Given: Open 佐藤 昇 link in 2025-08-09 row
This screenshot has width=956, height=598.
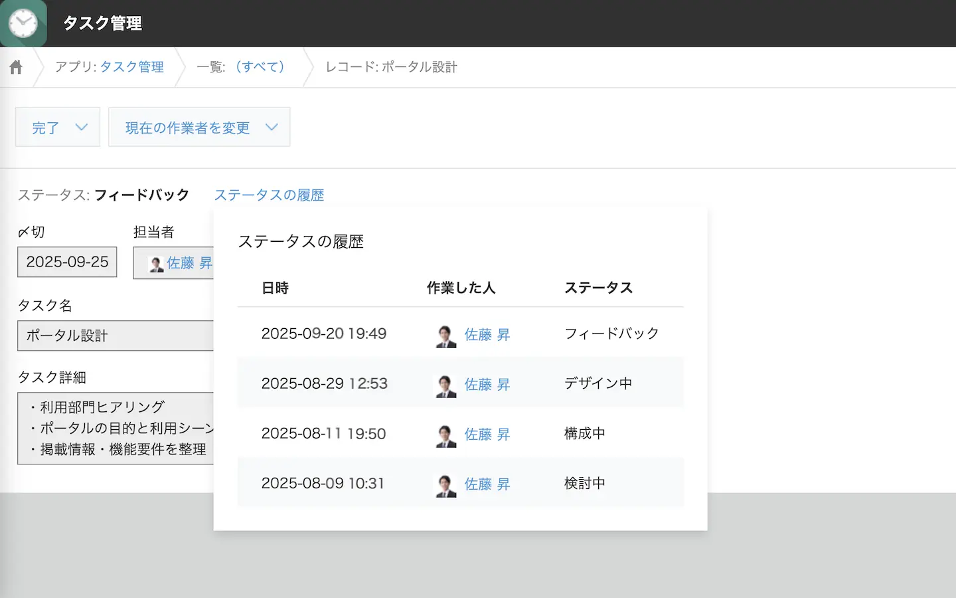Looking at the screenshot, I should 487,484.
